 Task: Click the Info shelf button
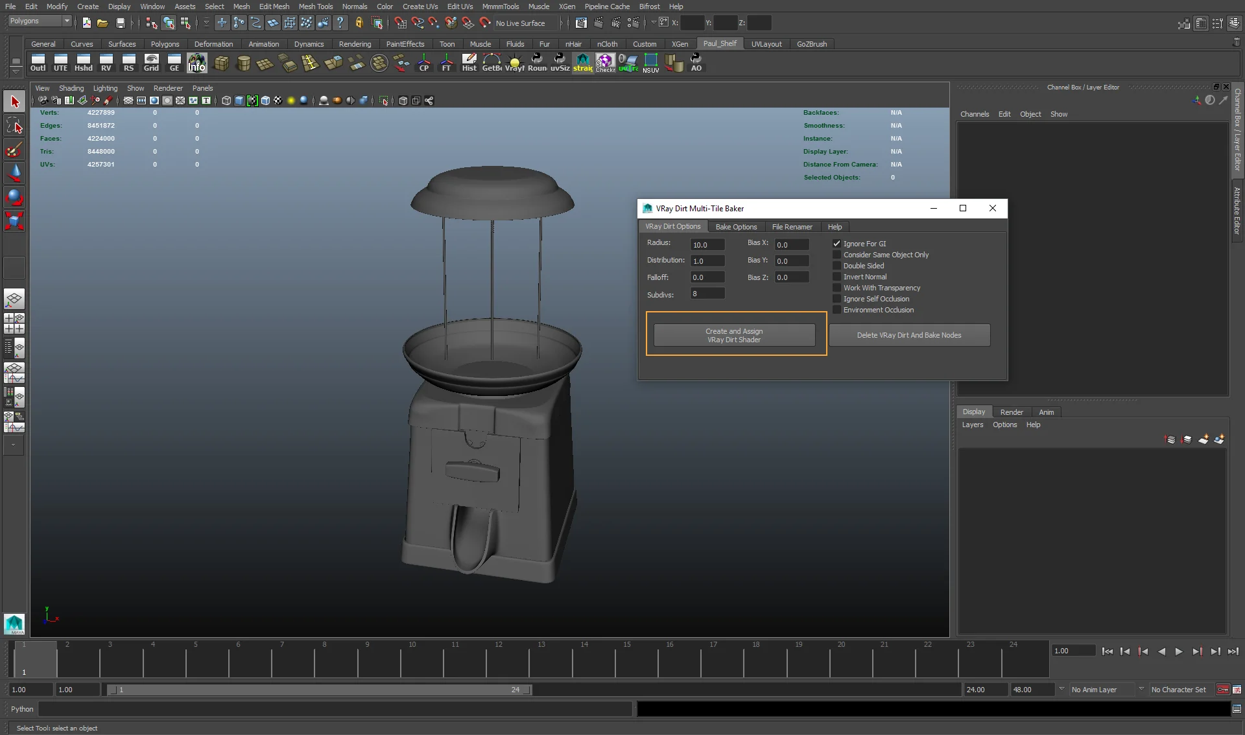(x=196, y=63)
